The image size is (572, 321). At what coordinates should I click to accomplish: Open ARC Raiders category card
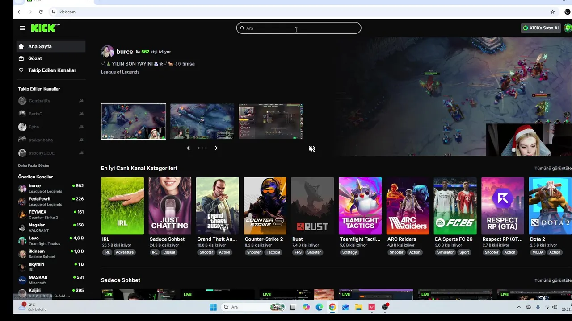pyautogui.click(x=408, y=206)
